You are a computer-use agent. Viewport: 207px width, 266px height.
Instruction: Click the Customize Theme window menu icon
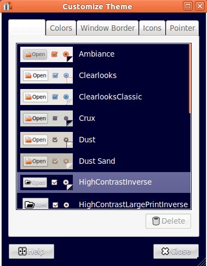tap(7, 6)
